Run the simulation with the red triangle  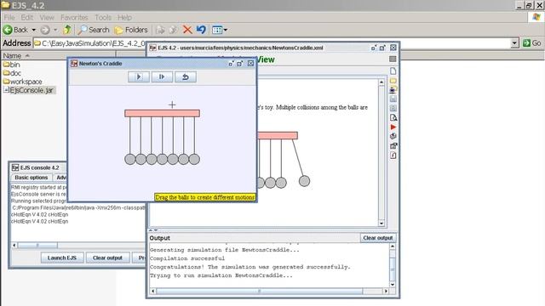tap(393, 127)
